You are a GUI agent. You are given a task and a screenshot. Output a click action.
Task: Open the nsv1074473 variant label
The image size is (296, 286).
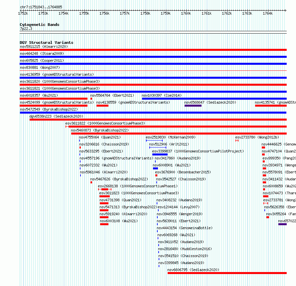[279, 193]
